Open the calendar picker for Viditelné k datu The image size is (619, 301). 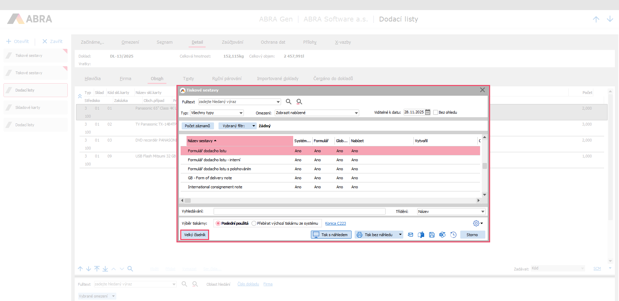click(x=428, y=112)
